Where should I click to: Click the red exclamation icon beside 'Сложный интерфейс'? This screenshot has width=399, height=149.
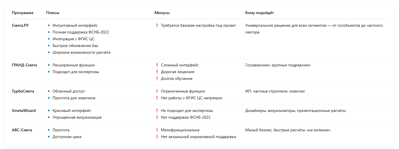pos(157,65)
